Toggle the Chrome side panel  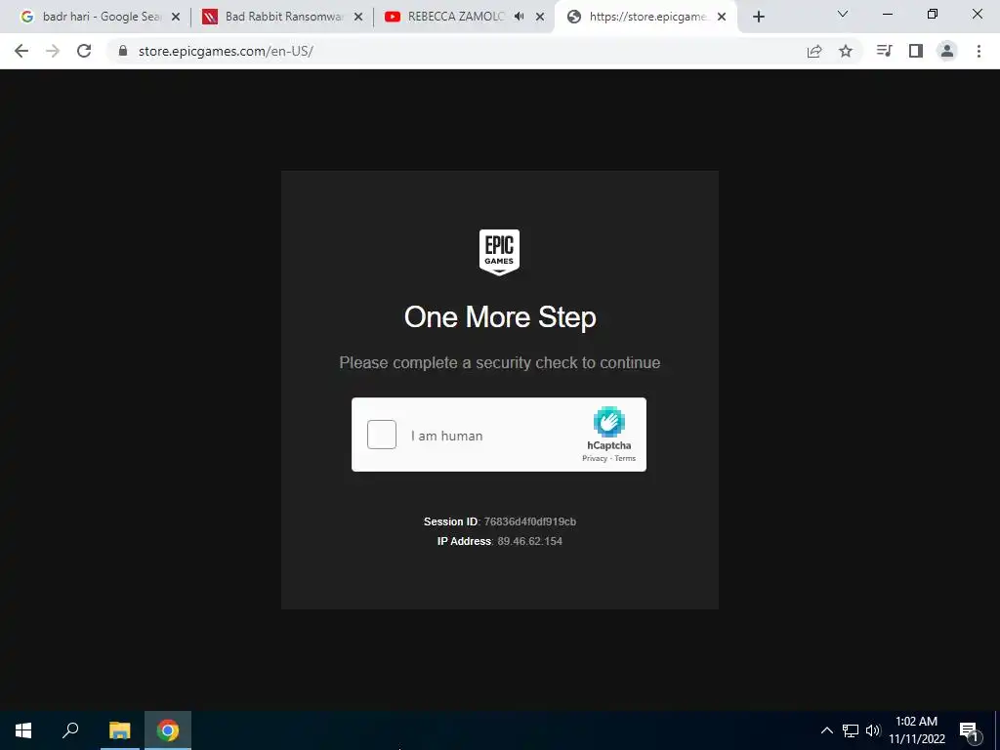(916, 51)
